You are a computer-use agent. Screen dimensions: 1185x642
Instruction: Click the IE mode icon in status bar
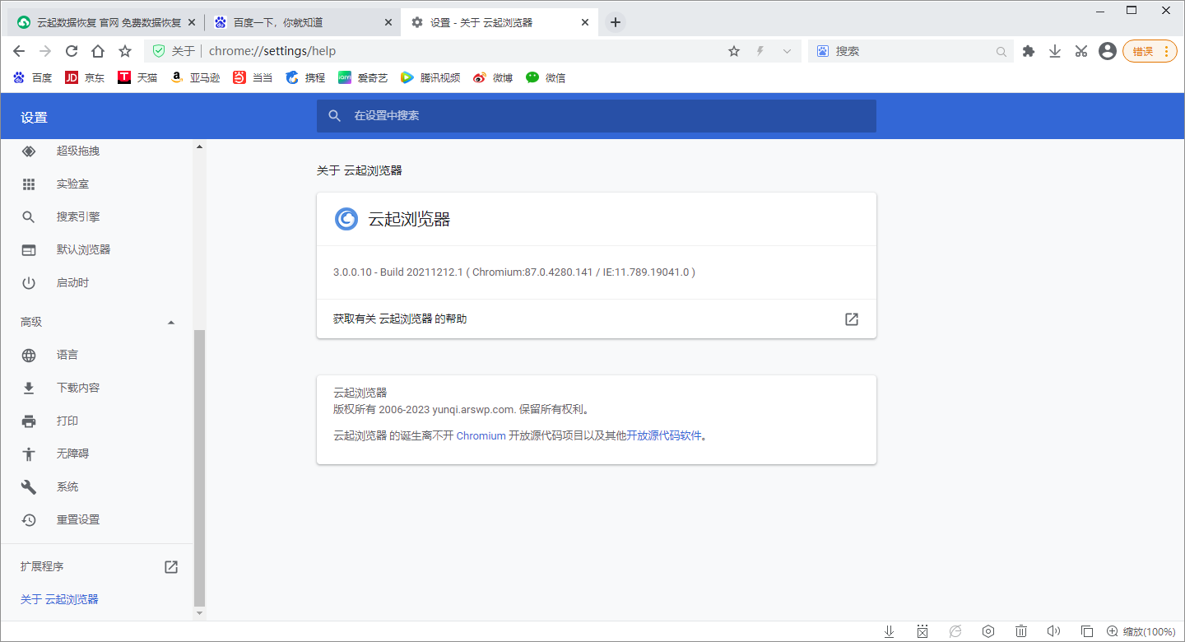[x=955, y=631]
